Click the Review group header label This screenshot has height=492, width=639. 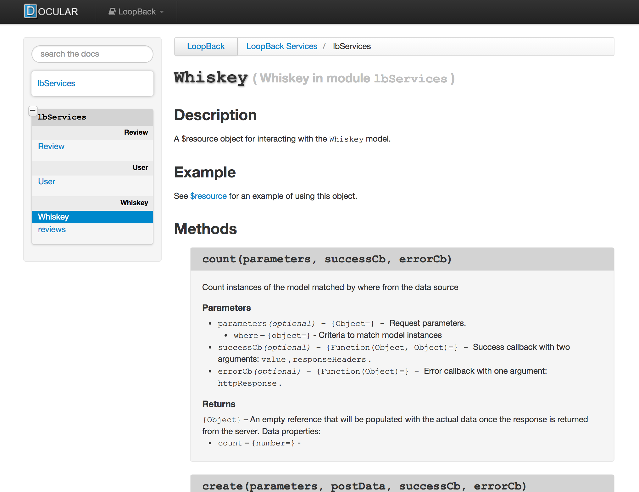(136, 132)
